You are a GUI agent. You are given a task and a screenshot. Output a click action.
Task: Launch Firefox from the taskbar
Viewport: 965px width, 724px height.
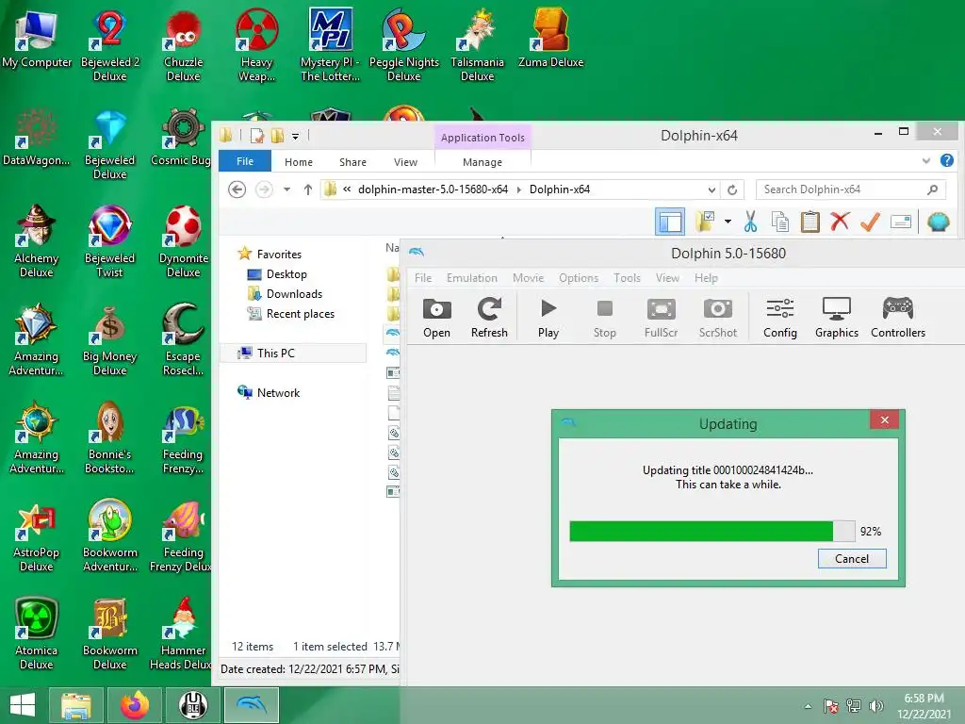pyautogui.click(x=135, y=705)
